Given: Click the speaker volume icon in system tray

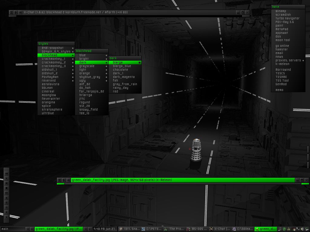Looking at the screenshot, I should 302,229.
